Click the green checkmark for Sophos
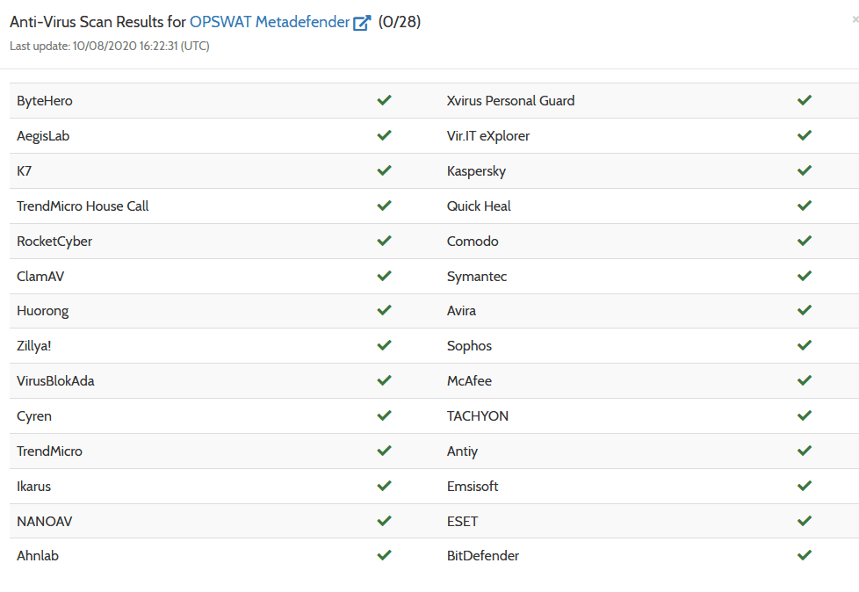 [805, 346]
